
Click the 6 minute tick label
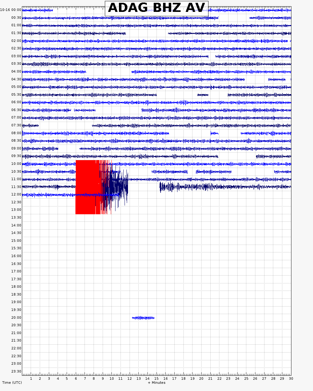pos(76,378)
